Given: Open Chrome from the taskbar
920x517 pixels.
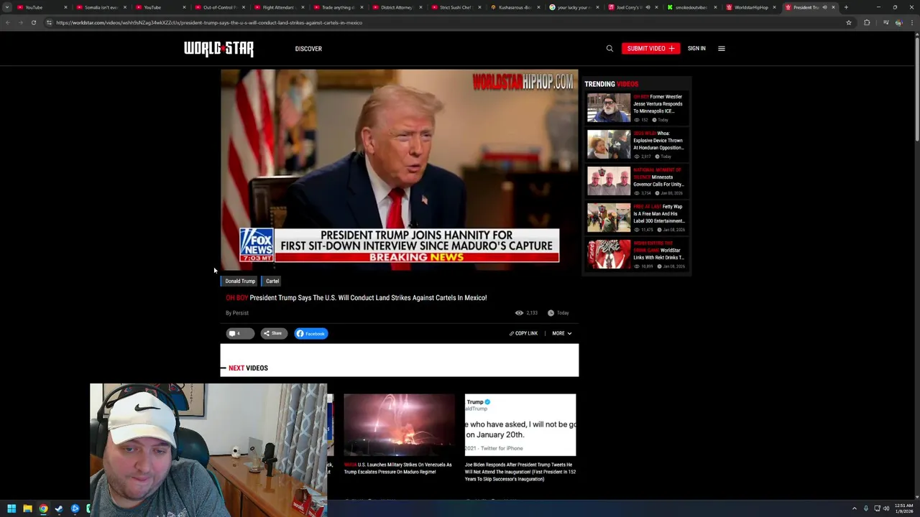Looking at the screenshot, I should [x=43, y=508].
